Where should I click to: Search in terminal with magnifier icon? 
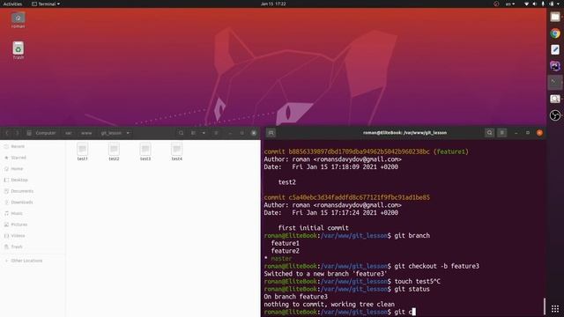(489, 133)
